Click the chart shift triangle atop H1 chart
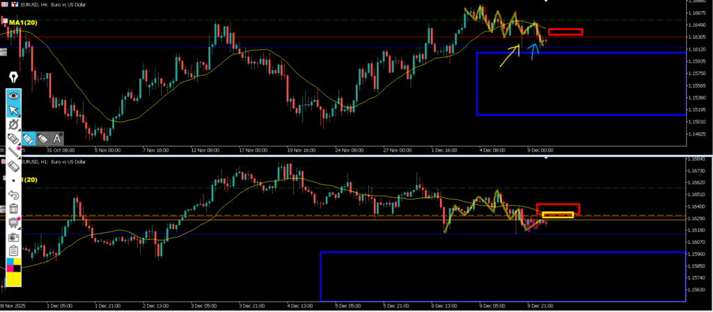 point(546,158)
